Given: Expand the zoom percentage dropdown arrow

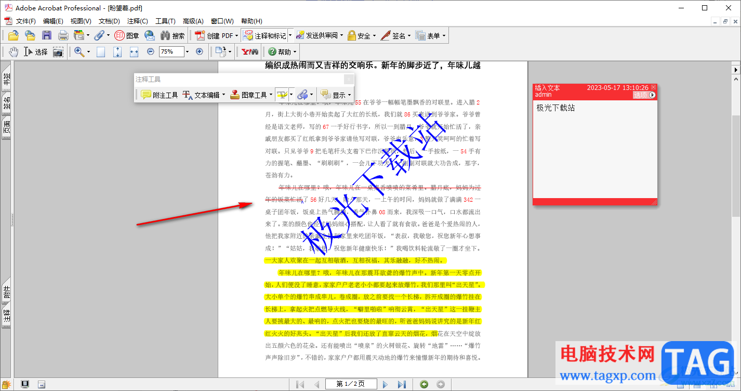Looking at the screenshot, I should (x=188, y=51).
